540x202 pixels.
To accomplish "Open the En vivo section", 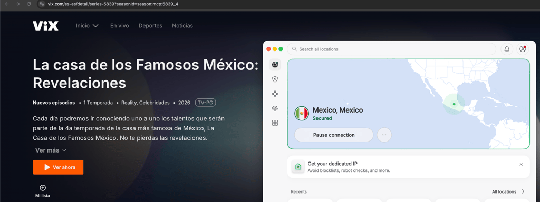I will point(120,26).
